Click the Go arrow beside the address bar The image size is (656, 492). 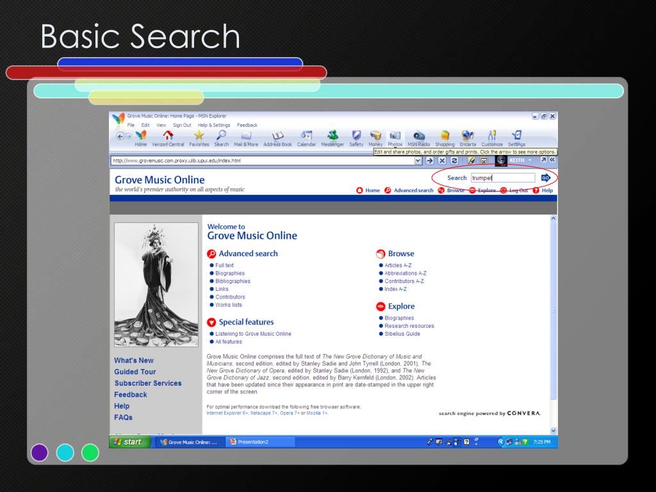430,161
